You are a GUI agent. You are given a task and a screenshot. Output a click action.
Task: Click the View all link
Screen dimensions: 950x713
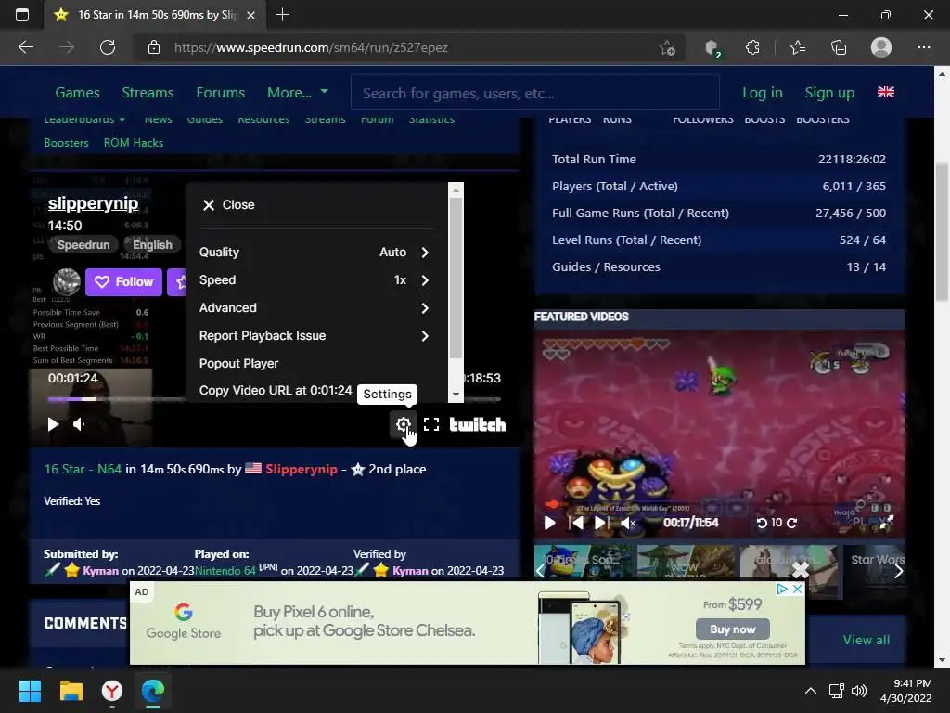coord(867,640)
